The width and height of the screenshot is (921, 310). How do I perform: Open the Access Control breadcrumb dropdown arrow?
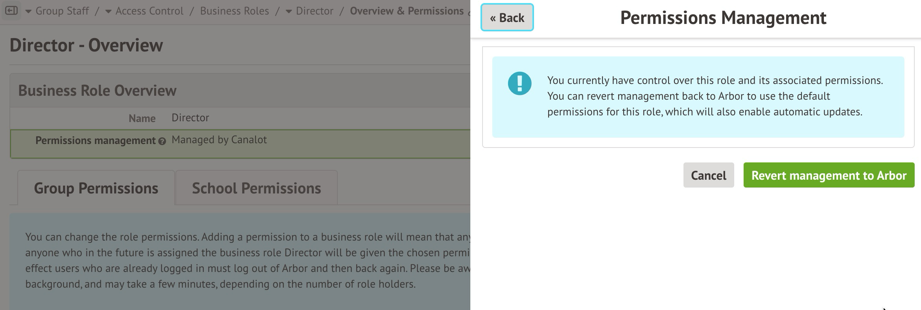[108, 11]
